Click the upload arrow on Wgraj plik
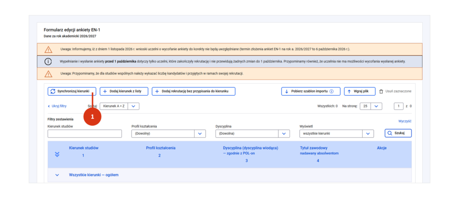 pos(349,91)
